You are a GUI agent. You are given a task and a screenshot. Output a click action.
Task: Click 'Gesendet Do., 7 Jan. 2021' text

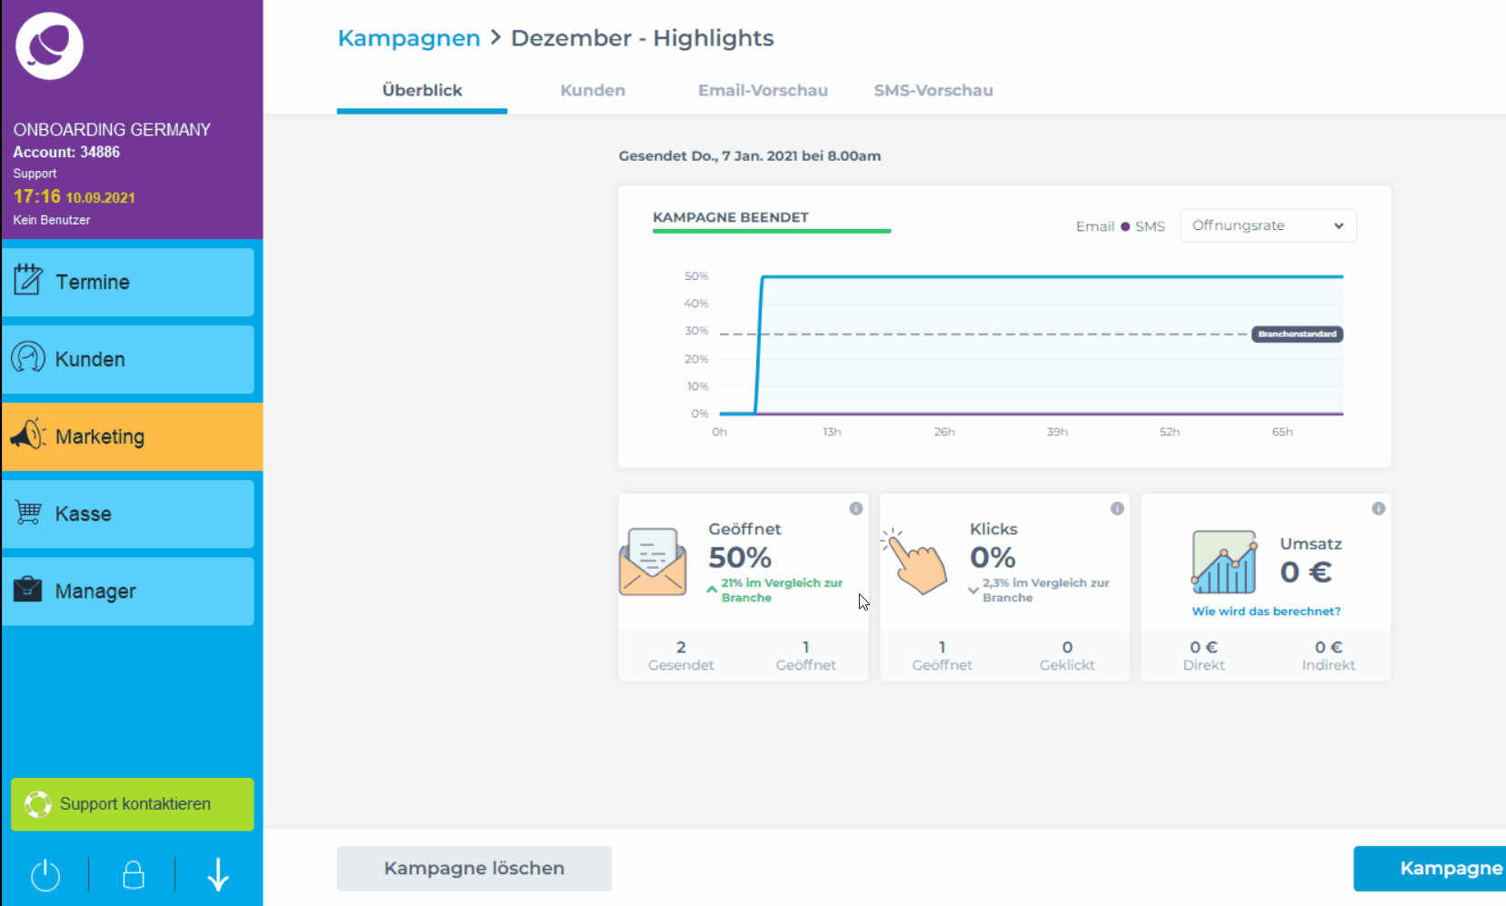click(750, 155)
